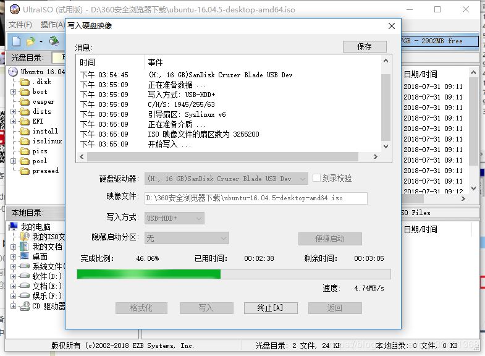Click the New file toolbar icon
Screen dimensions: 485x356
17,41
